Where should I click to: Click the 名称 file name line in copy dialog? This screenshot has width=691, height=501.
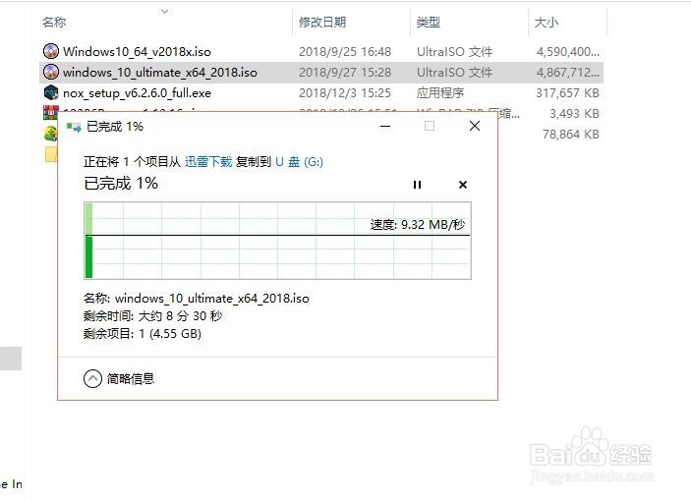pos(197,299)
